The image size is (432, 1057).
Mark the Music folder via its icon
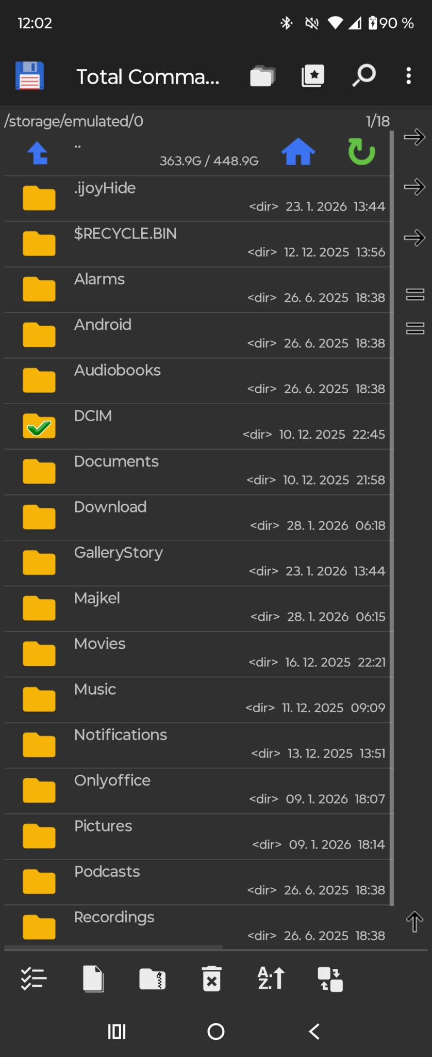[x=39, y=700]
